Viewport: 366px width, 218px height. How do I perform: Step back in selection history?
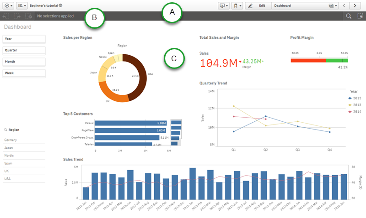click(6, 16)
